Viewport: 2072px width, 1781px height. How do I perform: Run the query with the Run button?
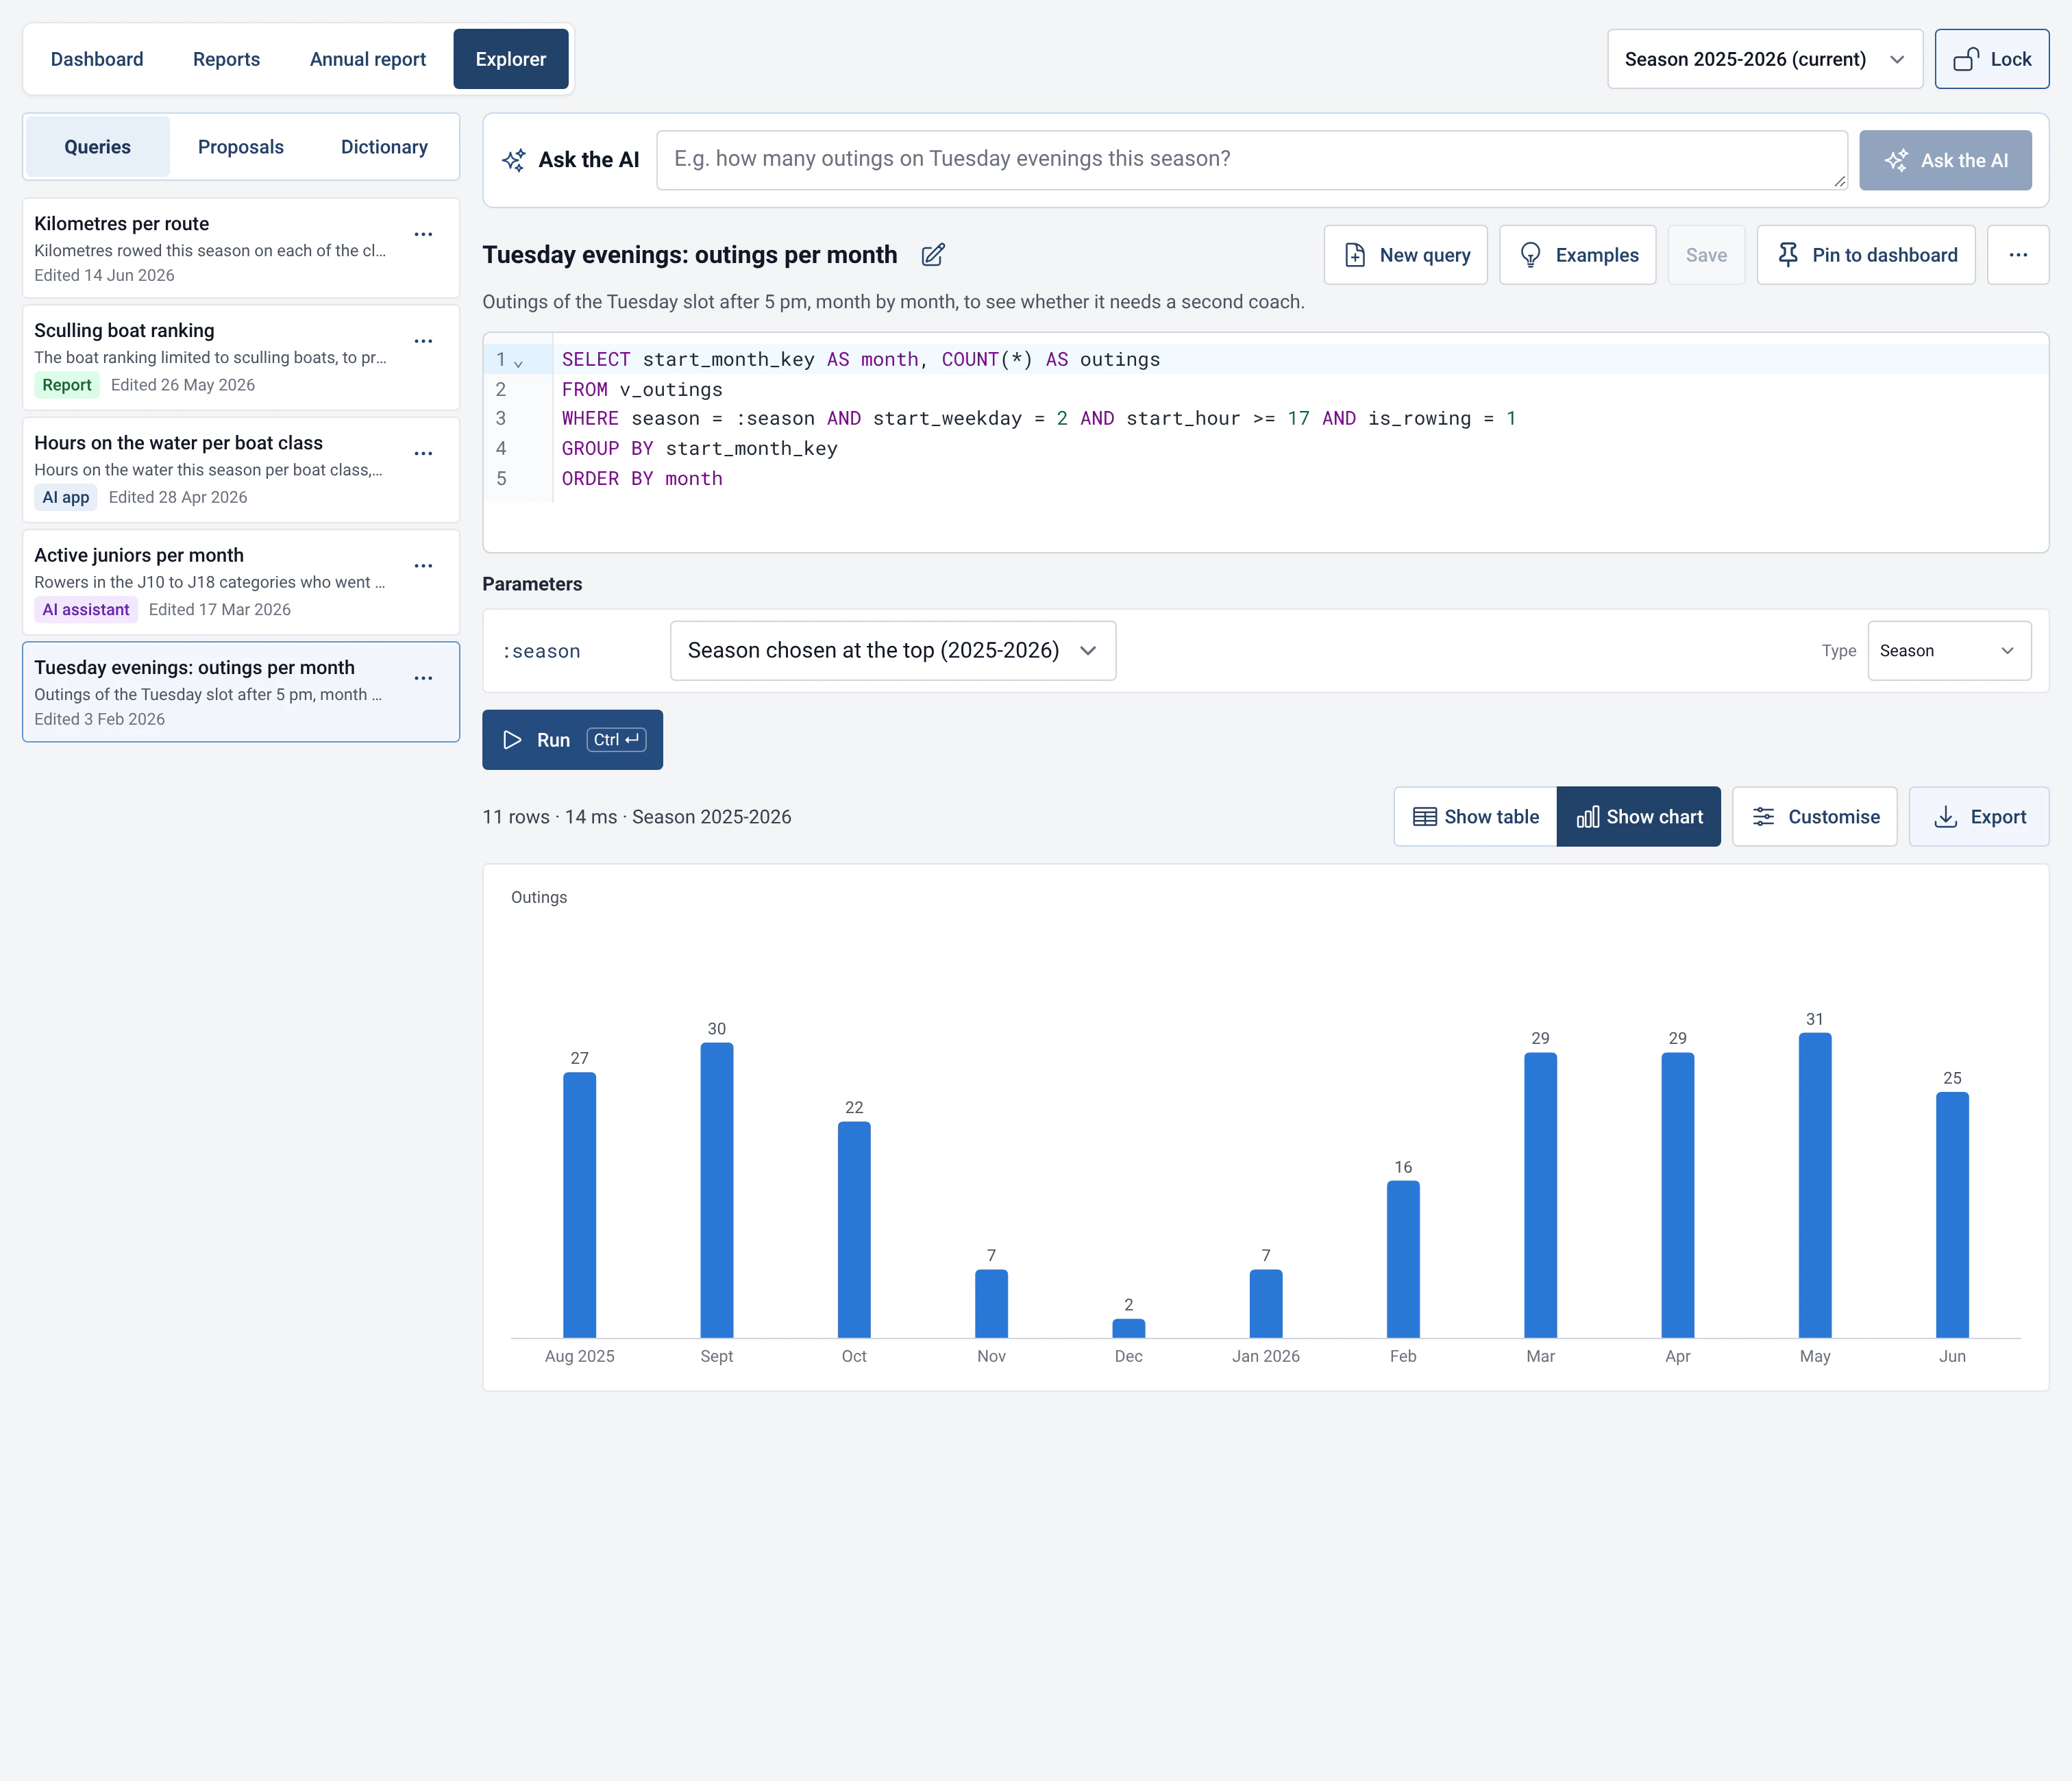(573, 740)
